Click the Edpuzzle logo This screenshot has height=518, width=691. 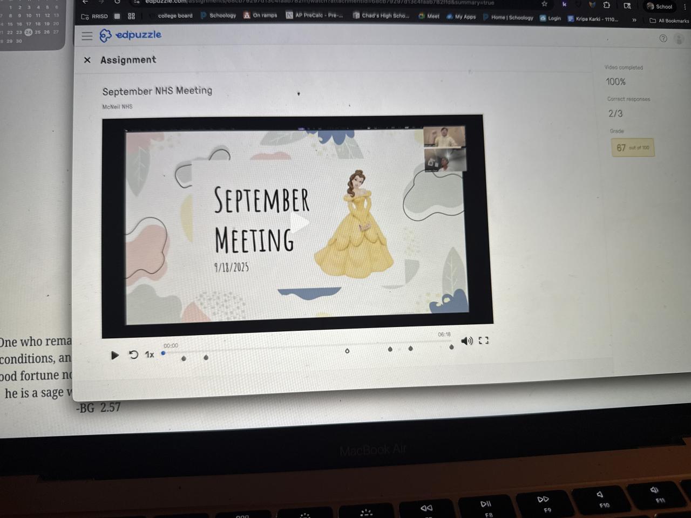click(131, 35)
